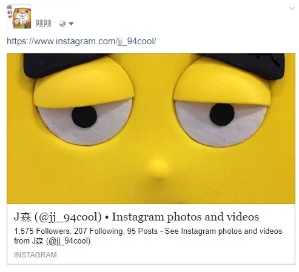Click the left eye's black pupil

84,117
